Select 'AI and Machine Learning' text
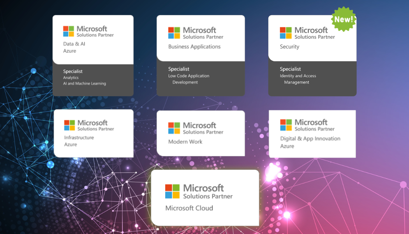Viewport: 409px width, 234px height. click(85, 83)
